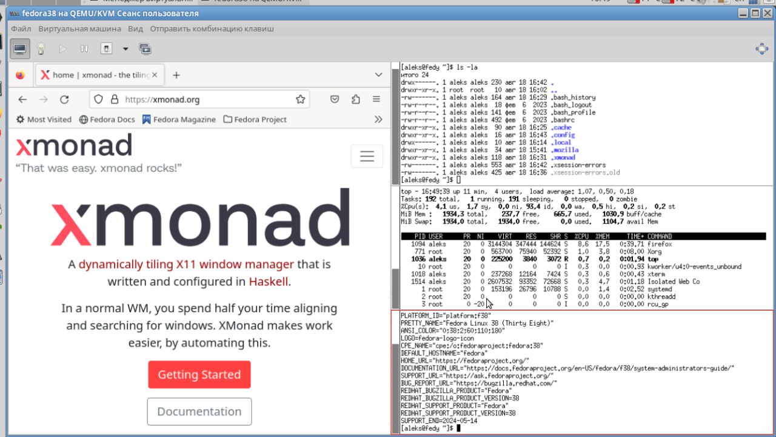The width and height of the screenshot is (776, 437).
Task: Click the bottom xterm window scrollbar
Action: pos(396,372)
